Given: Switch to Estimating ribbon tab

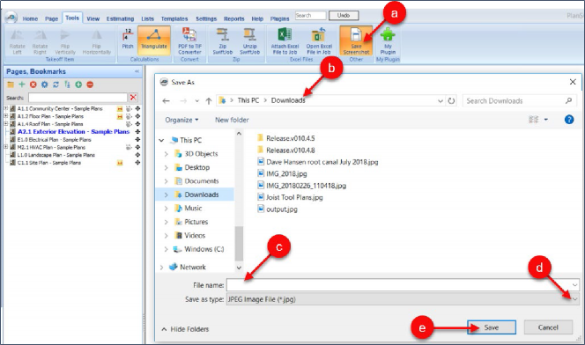Looking at the screenshot, I should pyautogui.click(x=120, y=18).
